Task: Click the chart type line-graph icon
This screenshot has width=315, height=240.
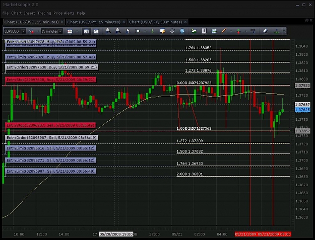Action: (70, 31)
